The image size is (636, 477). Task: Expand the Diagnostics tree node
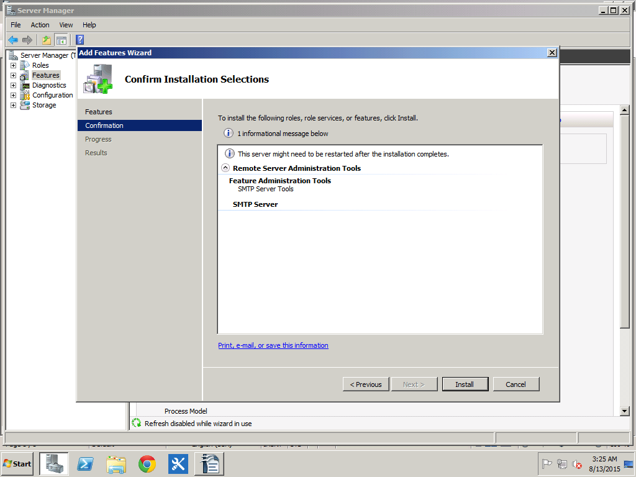(14, 85)
